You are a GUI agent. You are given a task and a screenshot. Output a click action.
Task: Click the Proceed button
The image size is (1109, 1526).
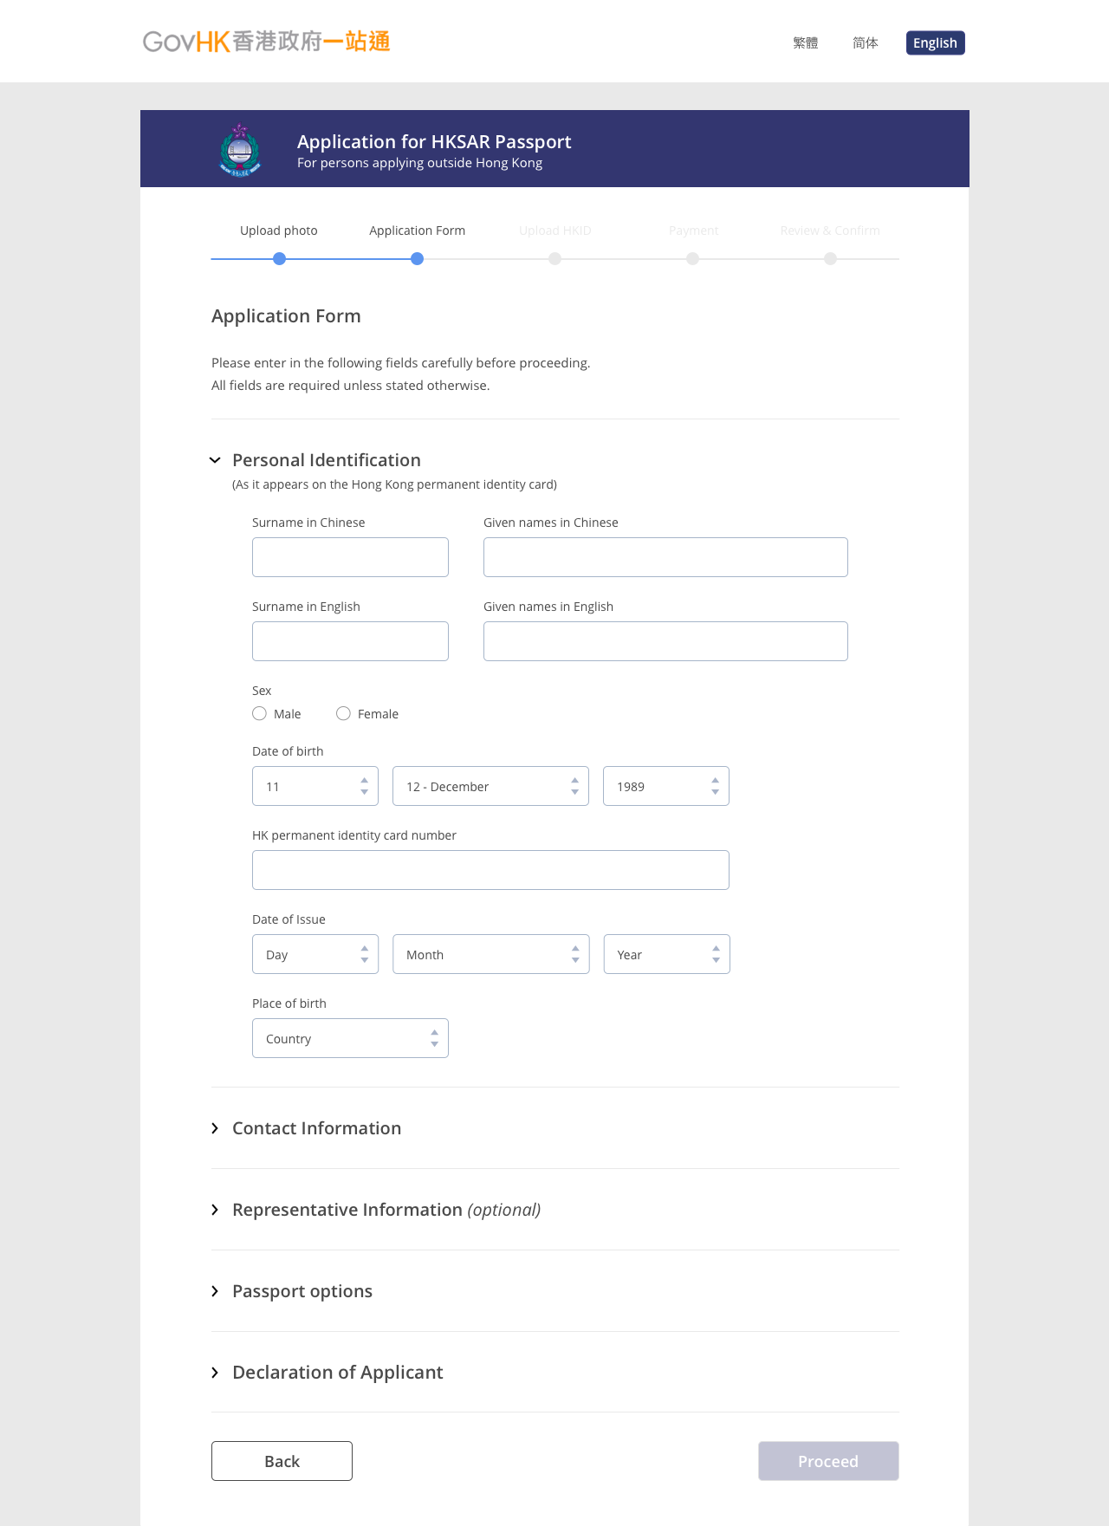[x=828, y=1461]
